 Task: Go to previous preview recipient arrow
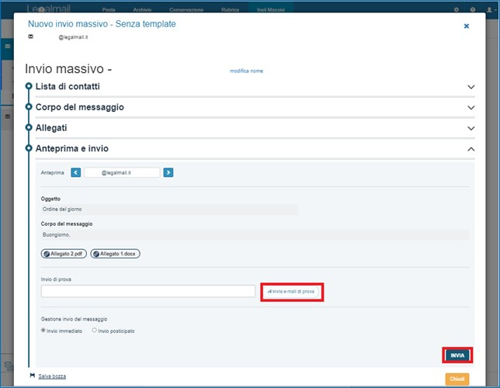[76, 172]
